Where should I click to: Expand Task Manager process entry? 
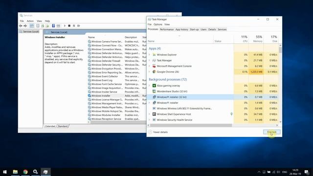tap(149, 60)
